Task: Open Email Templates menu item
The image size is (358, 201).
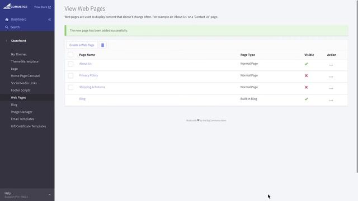Action: [x=22, y=119]
